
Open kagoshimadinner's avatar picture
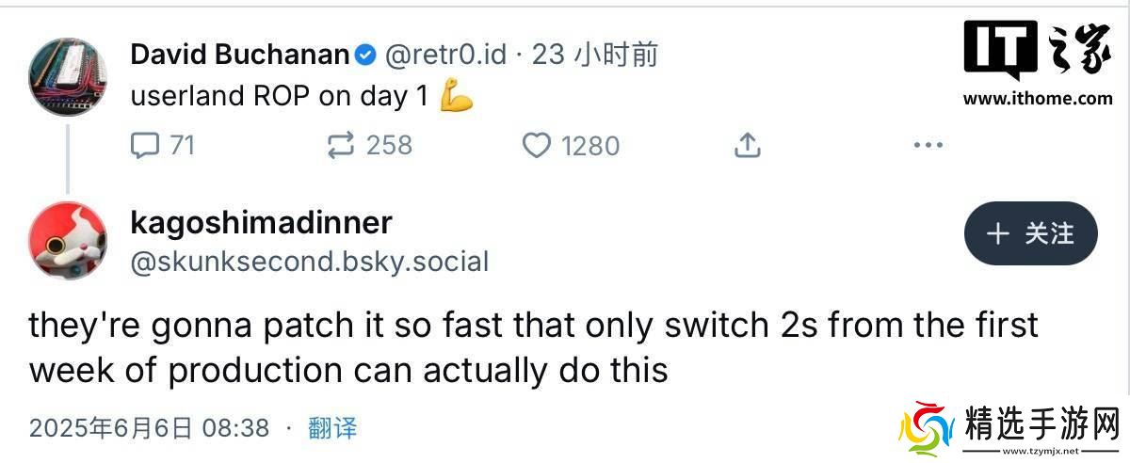point(68,240)
